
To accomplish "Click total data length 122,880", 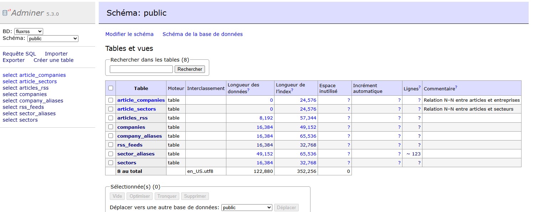I will [x=263, y=171].
